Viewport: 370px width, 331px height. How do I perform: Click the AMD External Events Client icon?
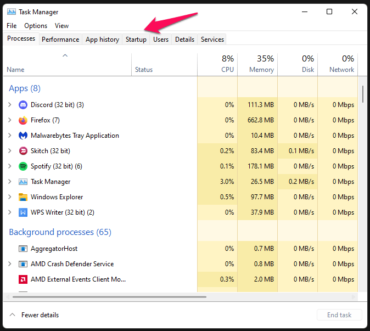(23, 279)
